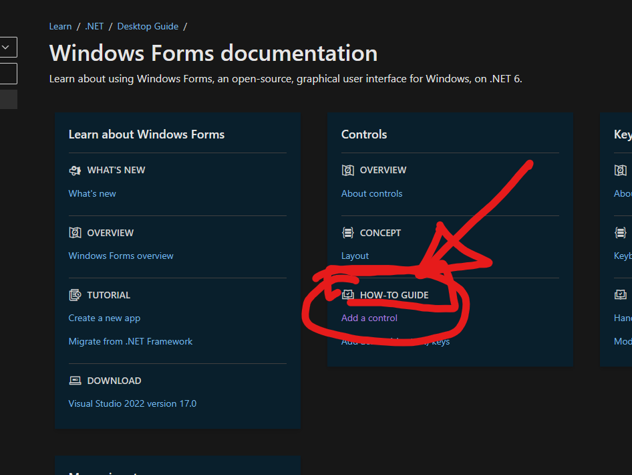
Task: Go to the .NET breadcrumb link
Action: [x=94, y=26]
